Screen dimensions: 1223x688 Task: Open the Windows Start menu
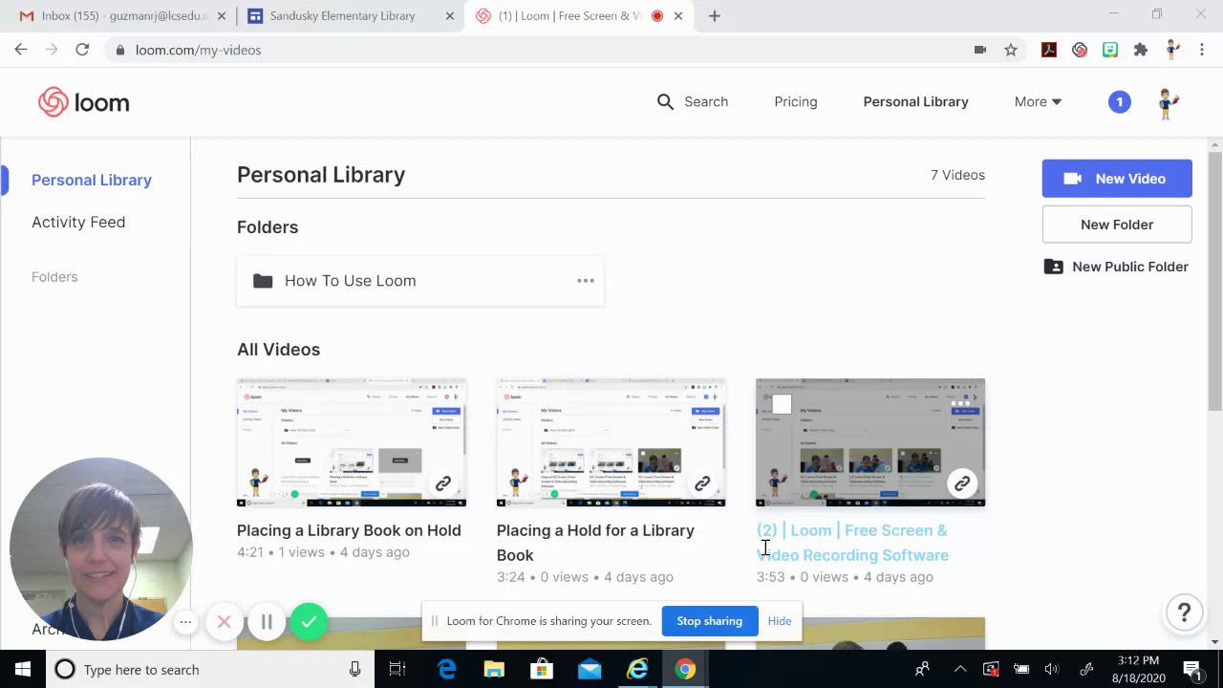tap(23, 670)
